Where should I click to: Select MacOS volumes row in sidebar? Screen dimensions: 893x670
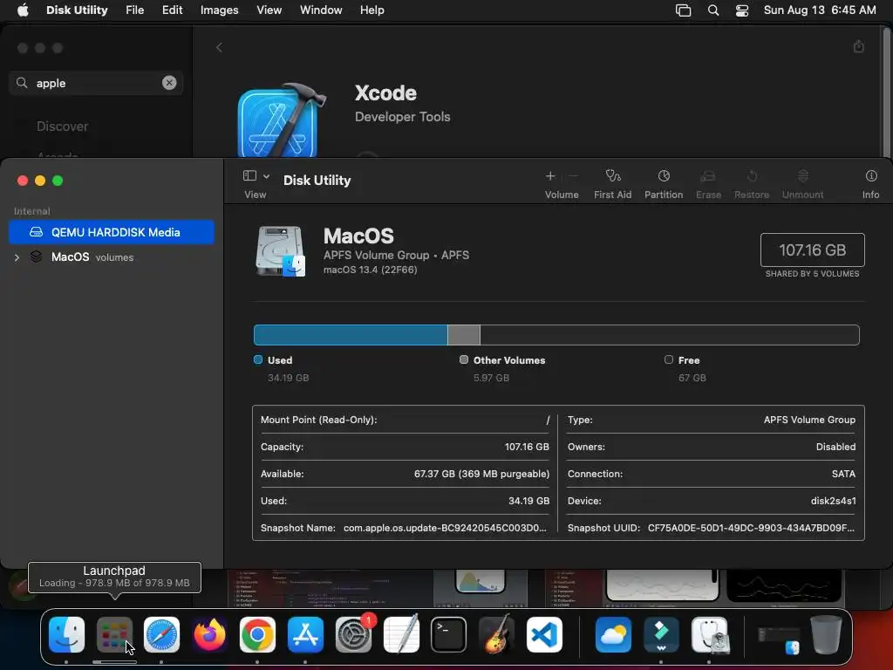112,257
